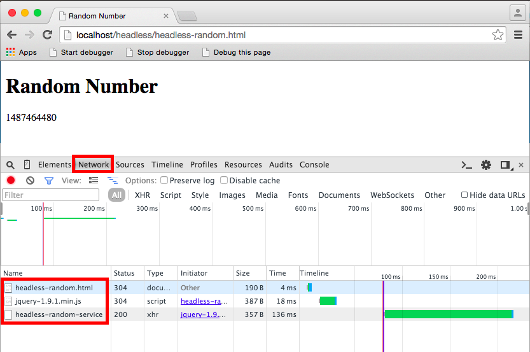Open the jquery-1.9 initiator link

[x=203, y=314]
